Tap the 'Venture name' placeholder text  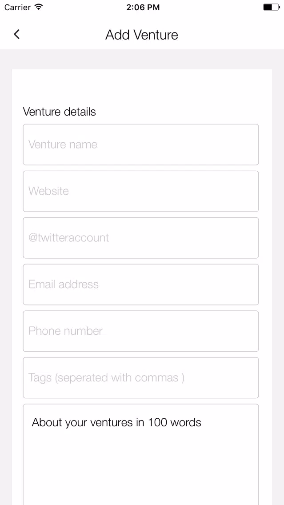(x=63, y=144)
